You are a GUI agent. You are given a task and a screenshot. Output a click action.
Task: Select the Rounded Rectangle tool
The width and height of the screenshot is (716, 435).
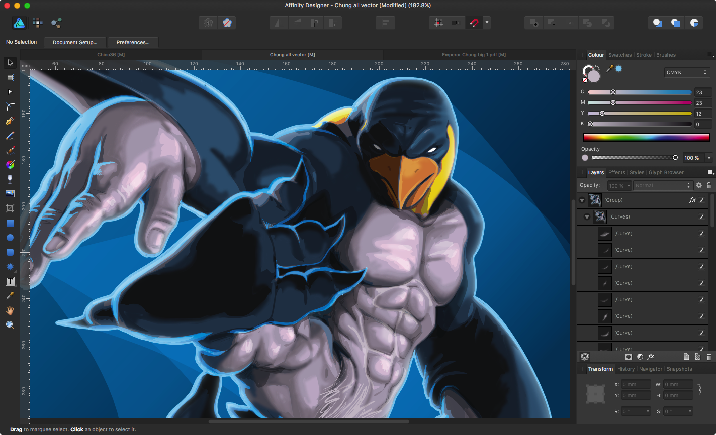click(10, 252)
